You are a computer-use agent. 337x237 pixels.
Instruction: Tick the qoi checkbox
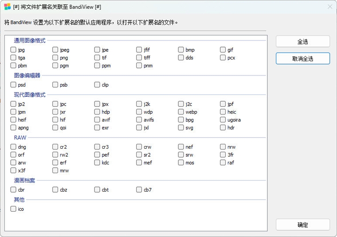[55, 127]
